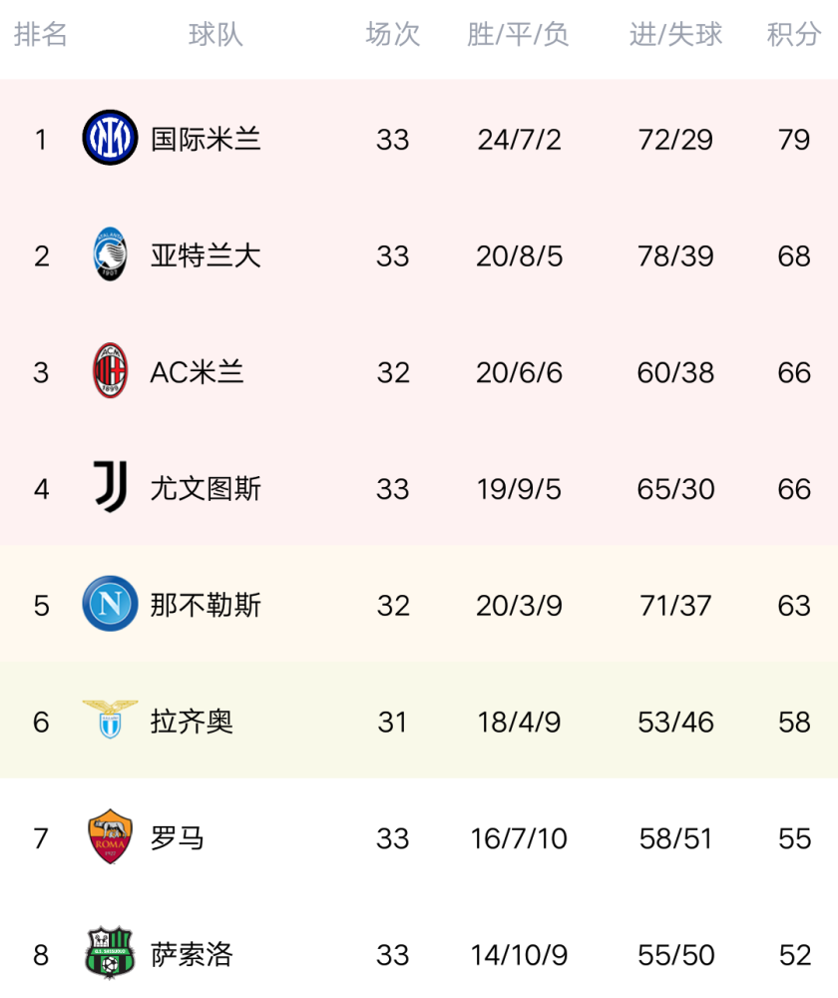Click the Sassuolo club crest
The image size is (838, 998).
(x=109, y=954)
